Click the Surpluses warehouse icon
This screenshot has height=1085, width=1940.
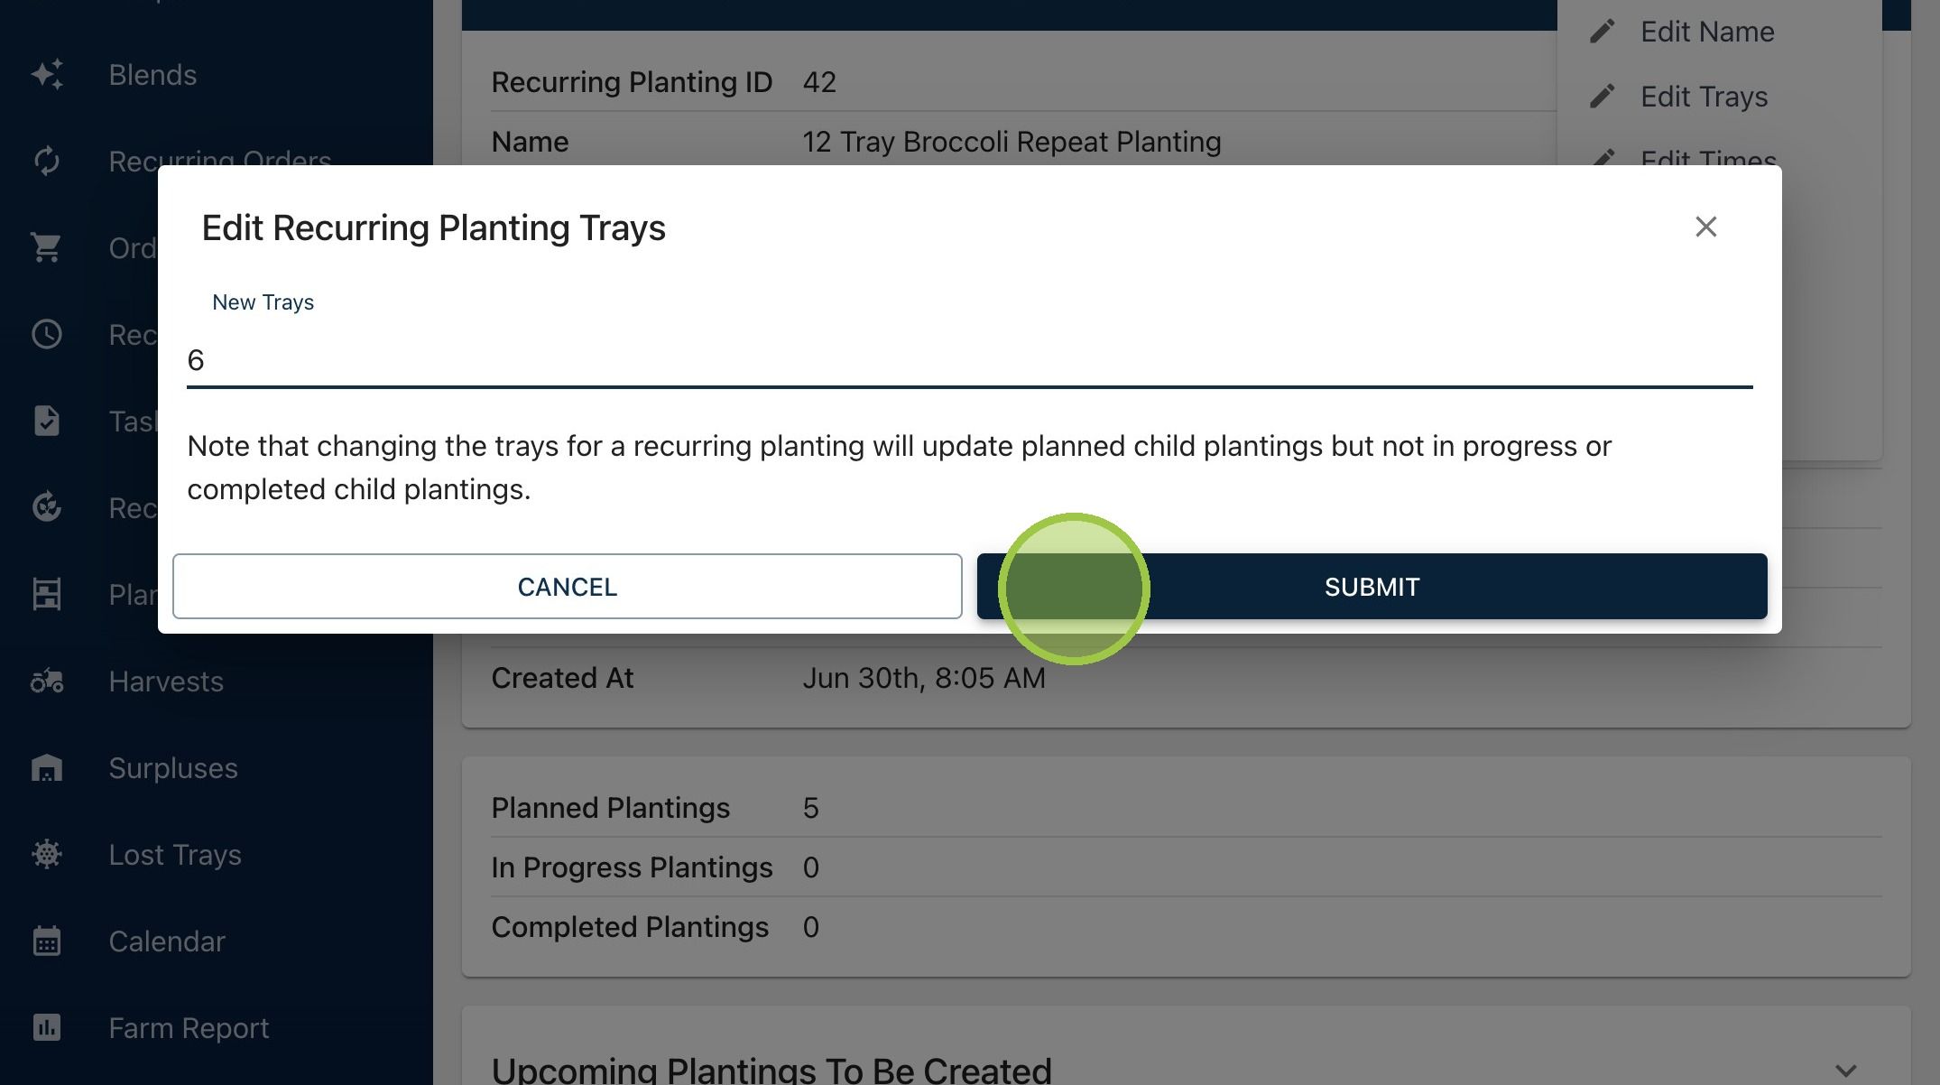(x=47, y=768)
